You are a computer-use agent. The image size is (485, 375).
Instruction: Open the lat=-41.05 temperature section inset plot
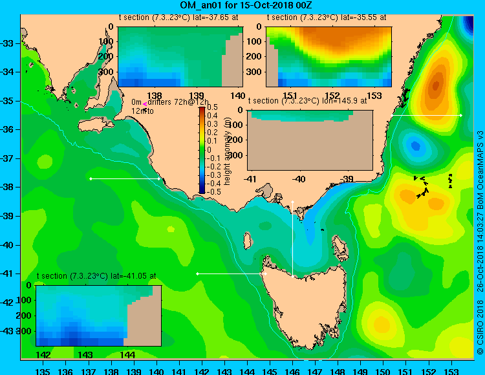tap(99, 316)
